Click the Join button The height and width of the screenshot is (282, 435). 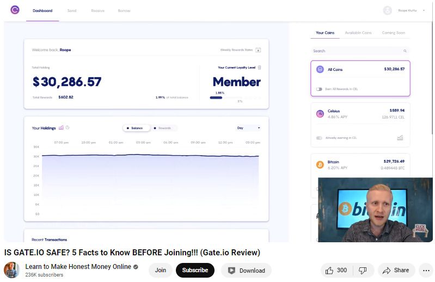[x=161, y=270]
